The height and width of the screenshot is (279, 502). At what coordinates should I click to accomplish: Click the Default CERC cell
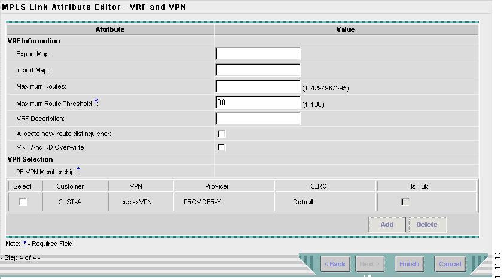coord(325,202)
